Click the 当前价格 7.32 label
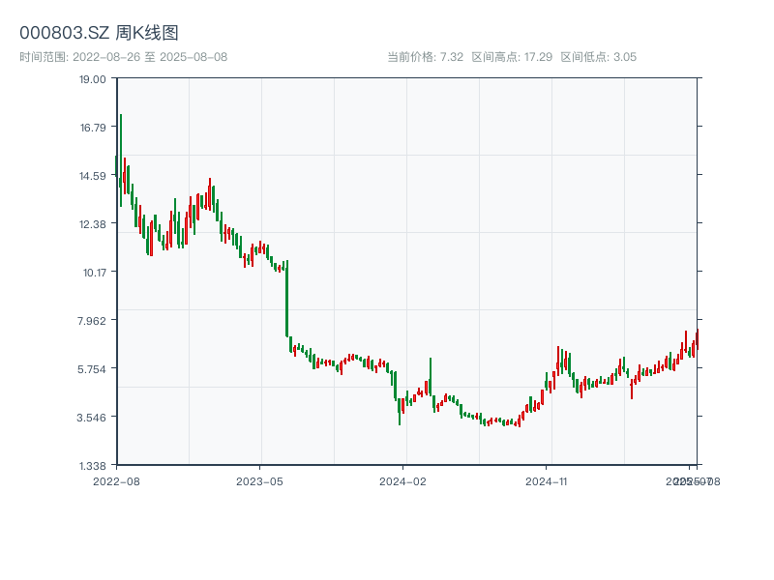Screen dimensions: 774x580 (426, 56)
